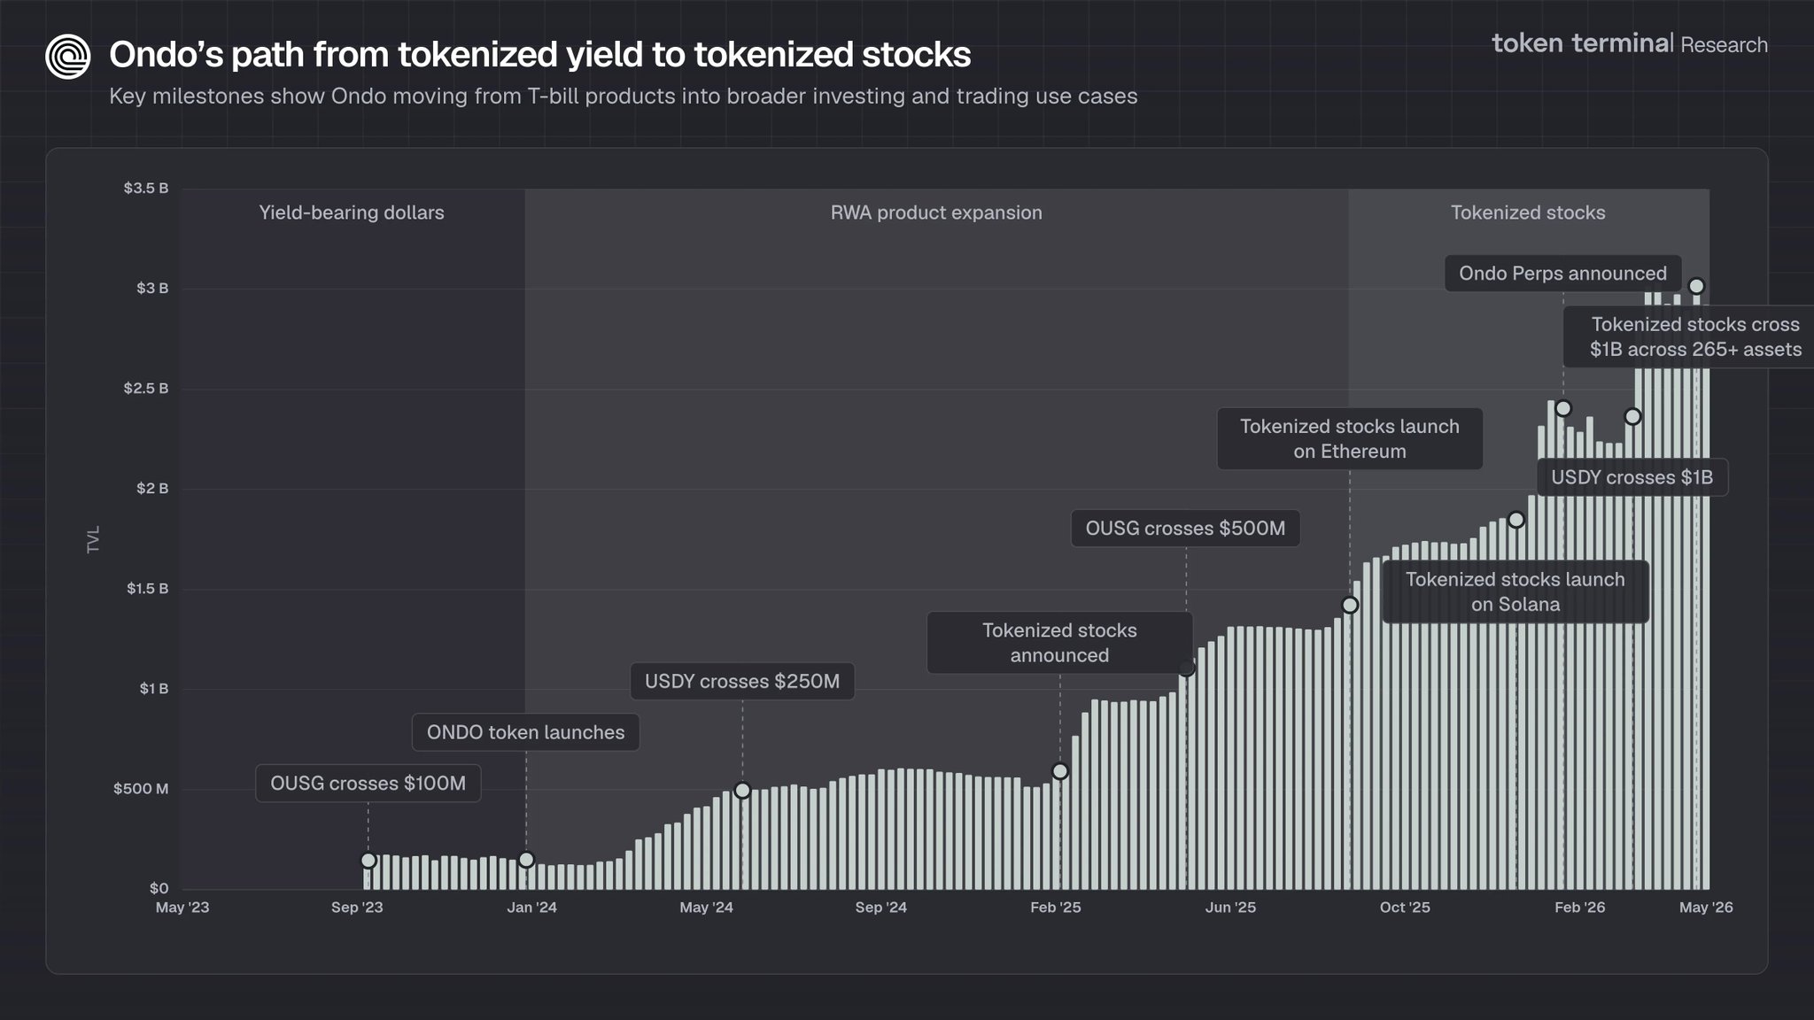Screen dimensions: 1814x1020
Task: Click the RWA product expansion phase heading
Action: pos(936,212)
